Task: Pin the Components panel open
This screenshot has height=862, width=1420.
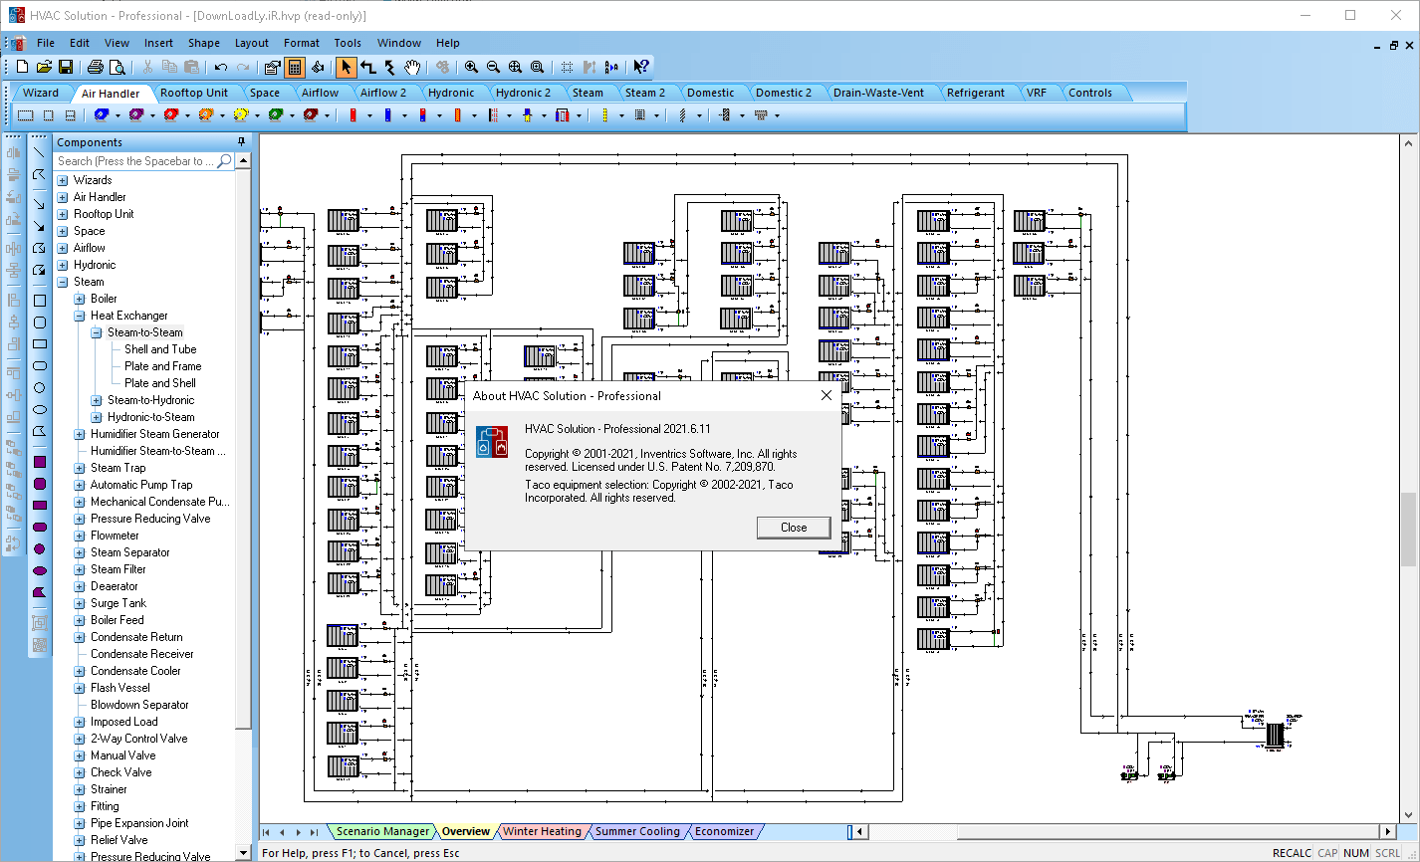Action: click(x=239, y=141)
